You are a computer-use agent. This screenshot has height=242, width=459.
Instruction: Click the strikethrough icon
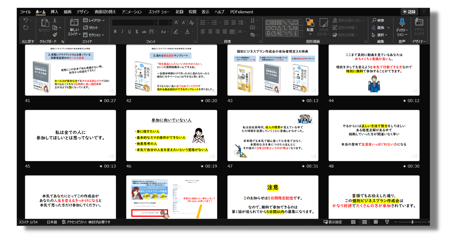point(144,32)
